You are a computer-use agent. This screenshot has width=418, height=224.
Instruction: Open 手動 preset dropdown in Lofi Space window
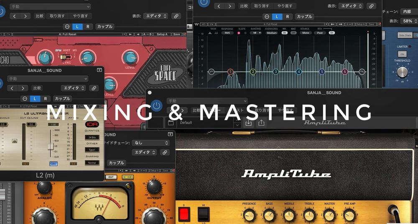[50, 6]
